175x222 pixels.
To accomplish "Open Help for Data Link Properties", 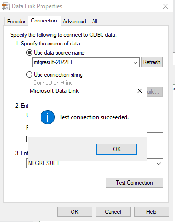I will (x=152, y=212).
